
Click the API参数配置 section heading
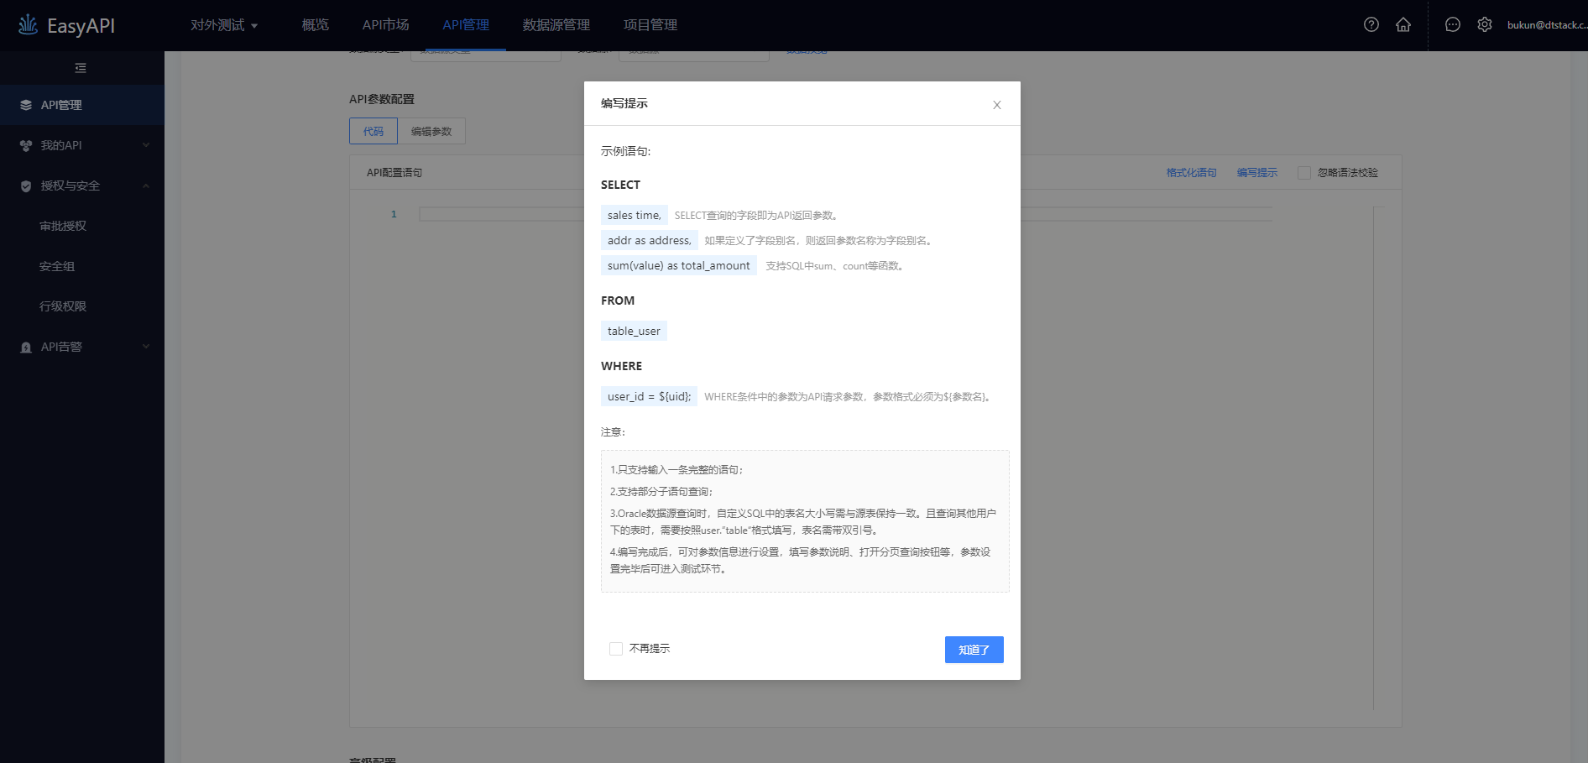coord(382,99)
